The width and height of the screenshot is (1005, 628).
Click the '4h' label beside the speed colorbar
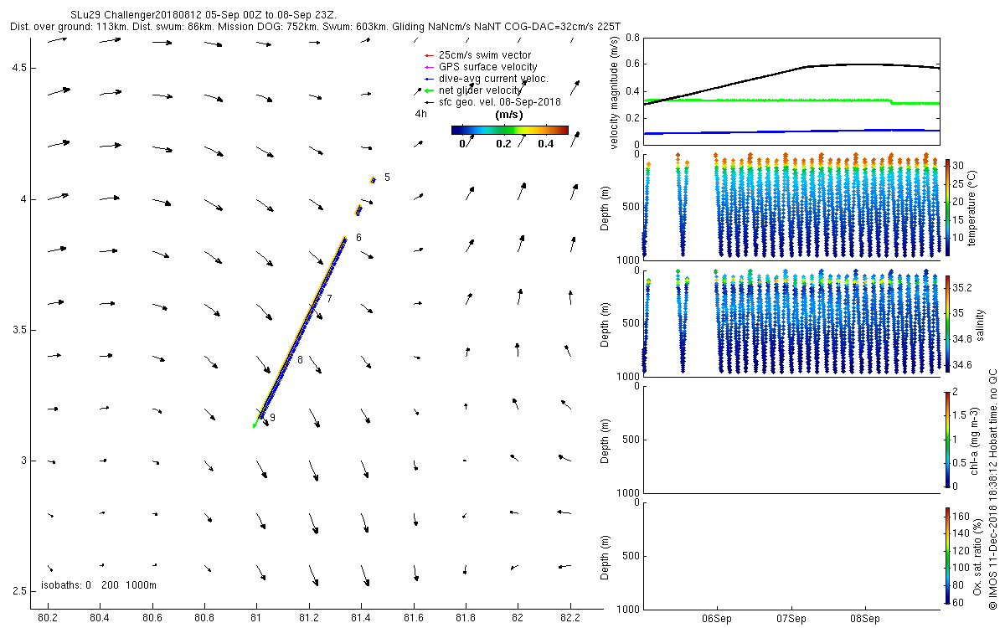(420, 114)
